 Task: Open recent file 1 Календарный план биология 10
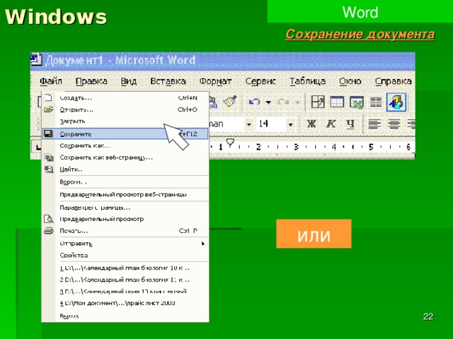click(x=125, y=268)
